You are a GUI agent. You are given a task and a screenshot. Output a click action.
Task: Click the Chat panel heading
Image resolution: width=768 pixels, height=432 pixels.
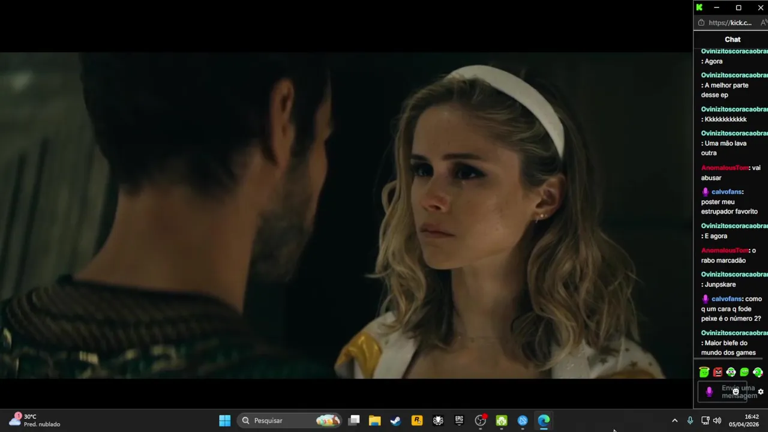[733, 40]
